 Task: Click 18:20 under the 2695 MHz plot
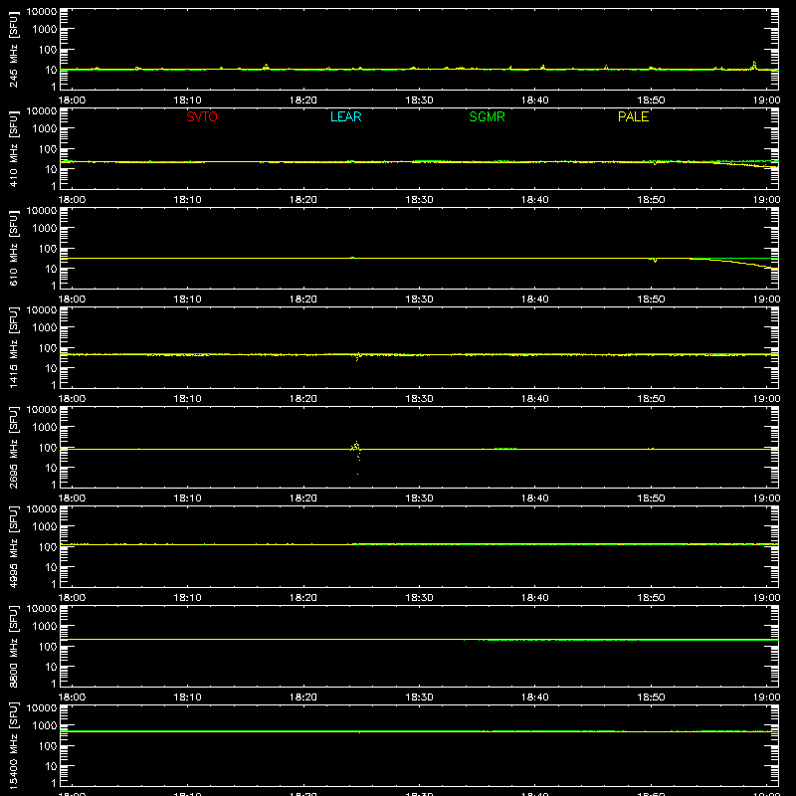(x=303, y=498)
